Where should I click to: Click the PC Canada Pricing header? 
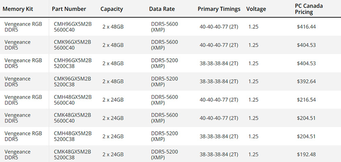tap(309, 9)
